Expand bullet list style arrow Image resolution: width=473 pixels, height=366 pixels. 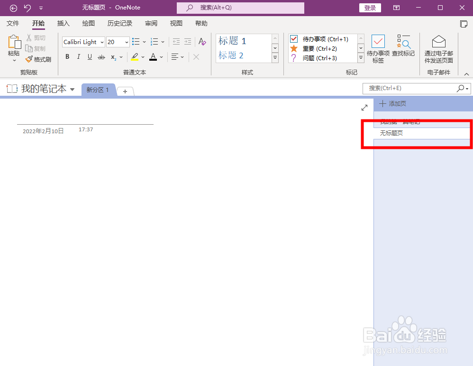click(x=144, y=42)
